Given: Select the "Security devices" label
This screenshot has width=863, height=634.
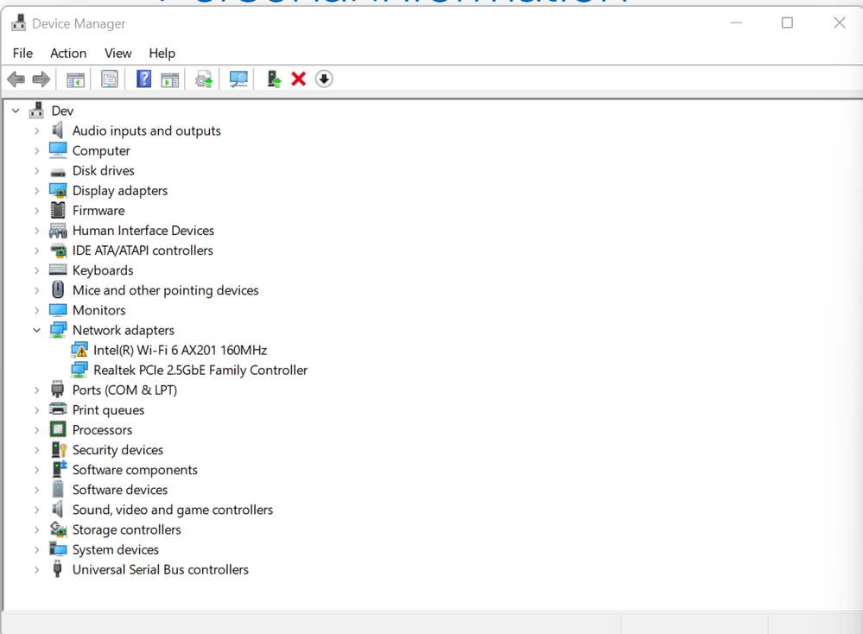Looking at the screenshot, I should (117, 450).
